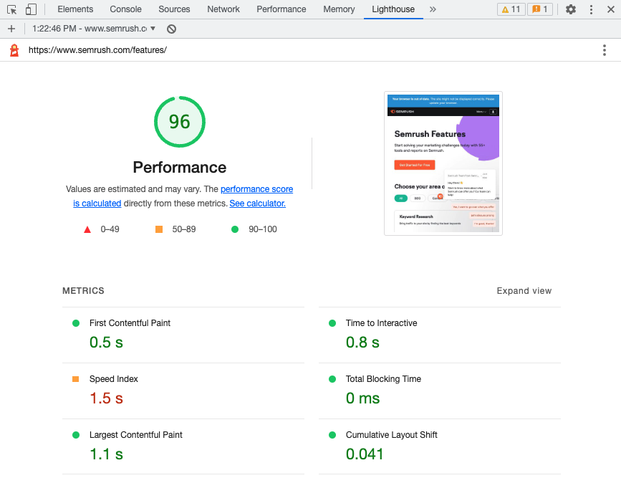Select the inspect element tool
Screen dimensions: 621x483
(x=11, y=9)
